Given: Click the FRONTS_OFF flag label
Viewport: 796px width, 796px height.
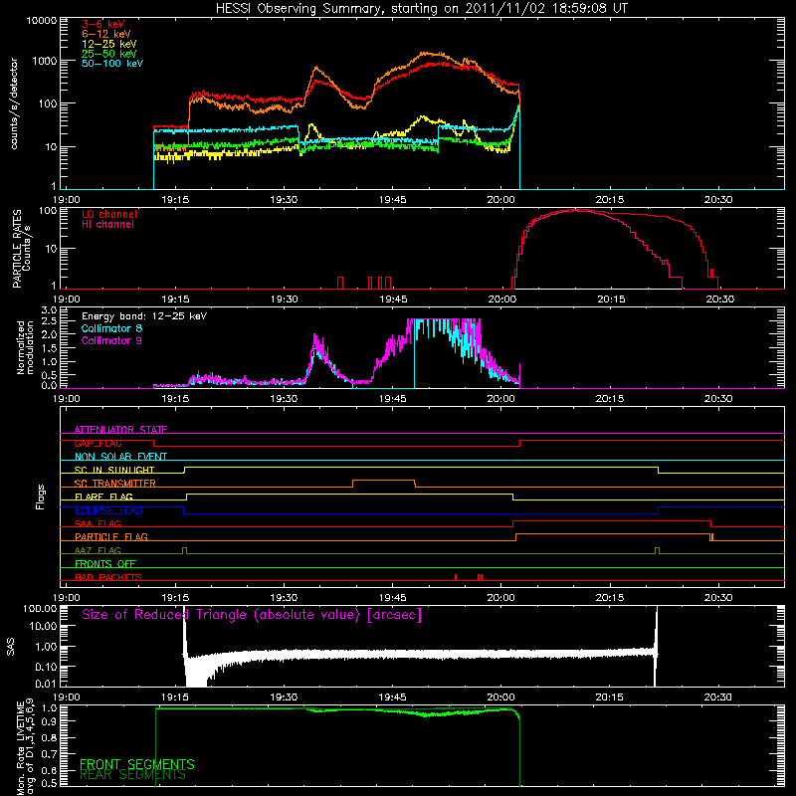Looking at the screenshot, I should point(105,563).
